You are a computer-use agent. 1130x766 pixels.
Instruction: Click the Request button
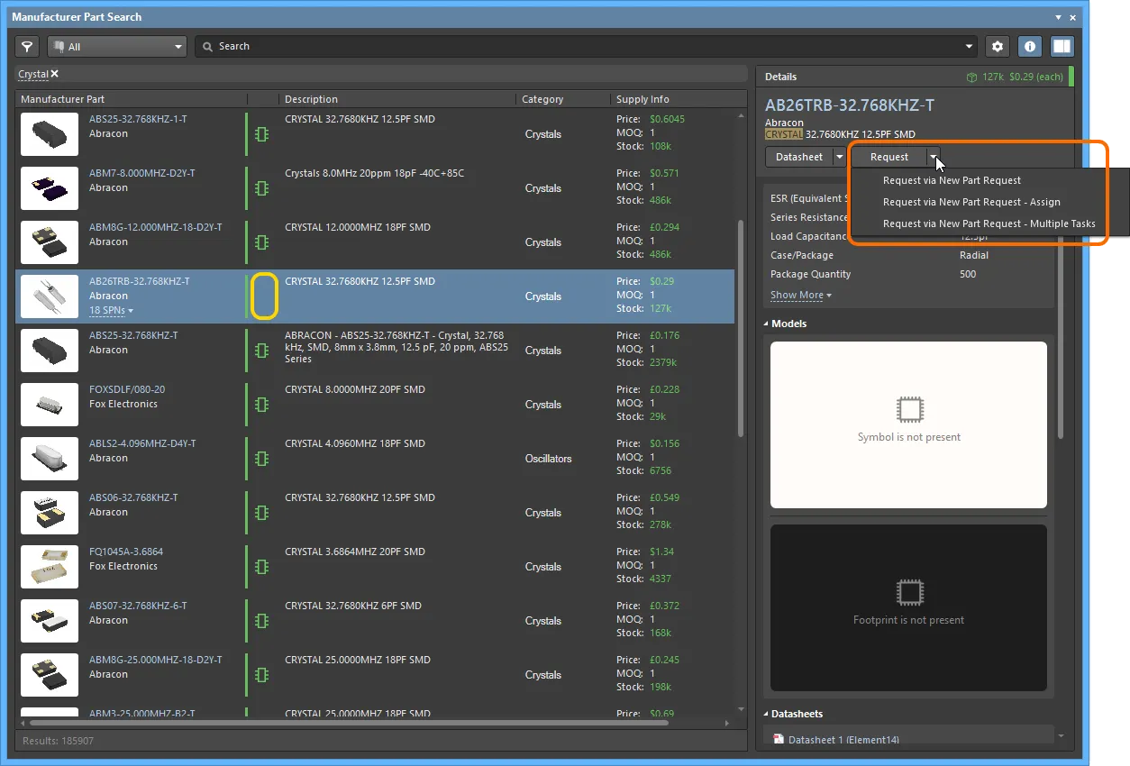[x=889, y=157]
